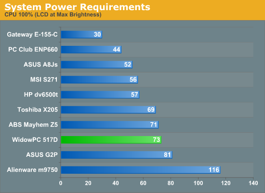Click axis tick label 120

(x=226, y=183)
